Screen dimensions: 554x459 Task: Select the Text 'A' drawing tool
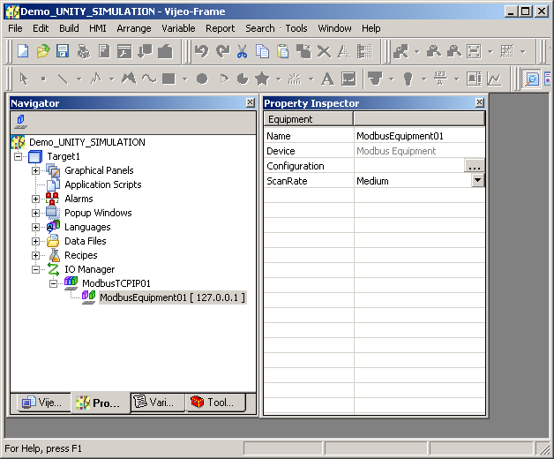click(327, 79)
